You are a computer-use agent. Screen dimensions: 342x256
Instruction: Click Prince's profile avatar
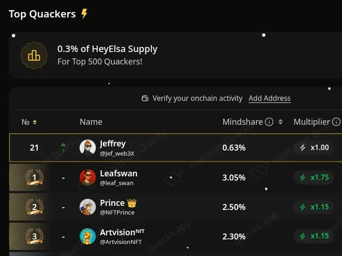[x=87, y=207]
